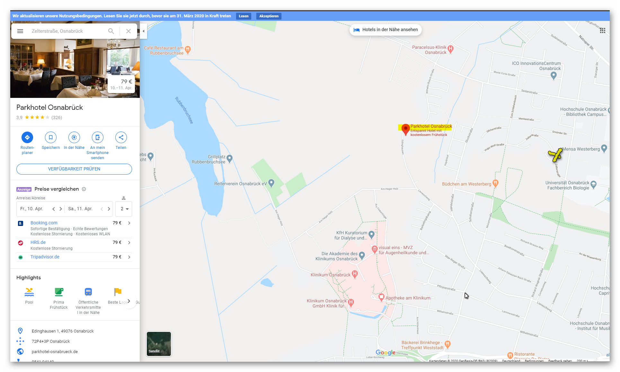Click the hotel photo thumbnail
The height and width of the screenshot is (372, 620).
pyautogui.click(x=75, y=68)
